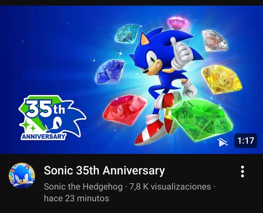Viewport: 263px width, 213px height.
Task: Select the 7,8 K visualizaciones text
Action: click(x=170, y=187)
